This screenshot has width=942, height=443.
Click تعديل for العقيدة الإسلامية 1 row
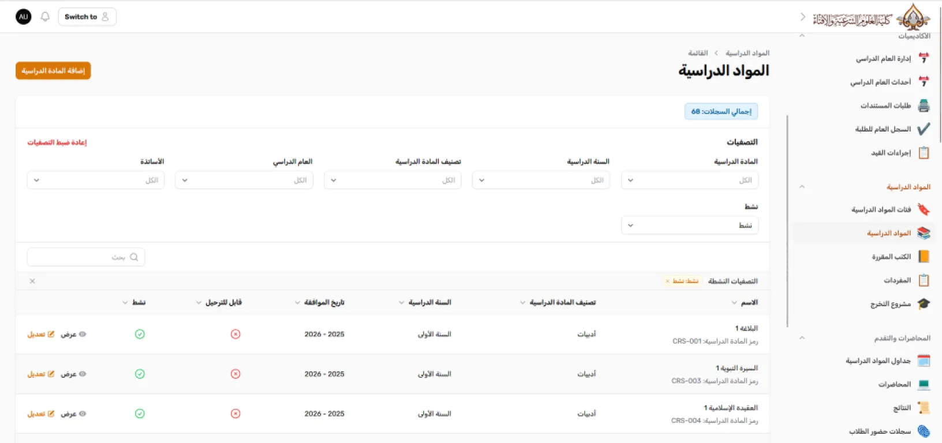[41, 414]
